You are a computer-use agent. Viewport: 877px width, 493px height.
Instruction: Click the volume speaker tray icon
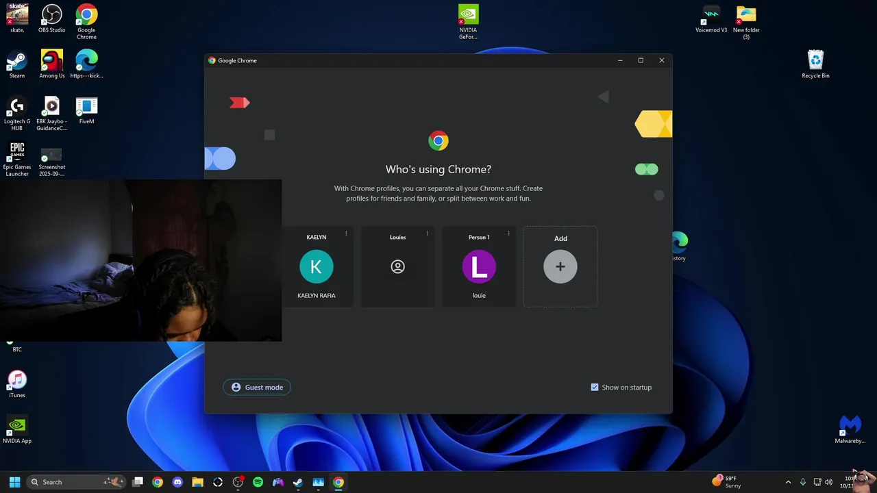[x=830, y=482]
